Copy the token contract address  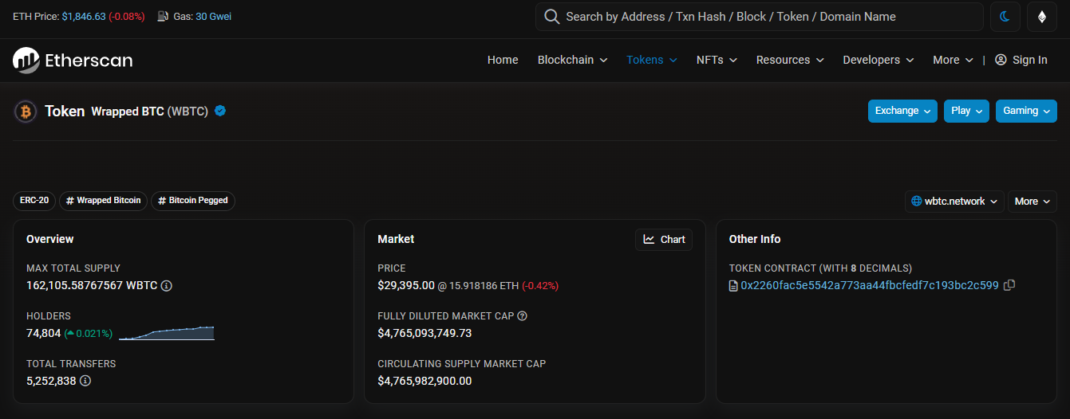point(1009,285)
